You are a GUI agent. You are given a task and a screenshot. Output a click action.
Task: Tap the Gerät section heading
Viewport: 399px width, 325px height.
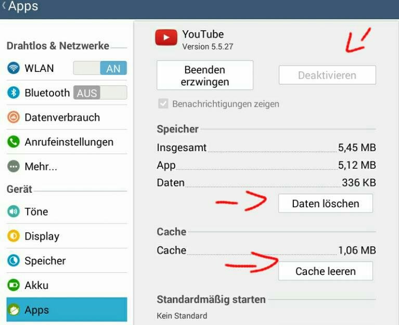[x=19, y=189]
